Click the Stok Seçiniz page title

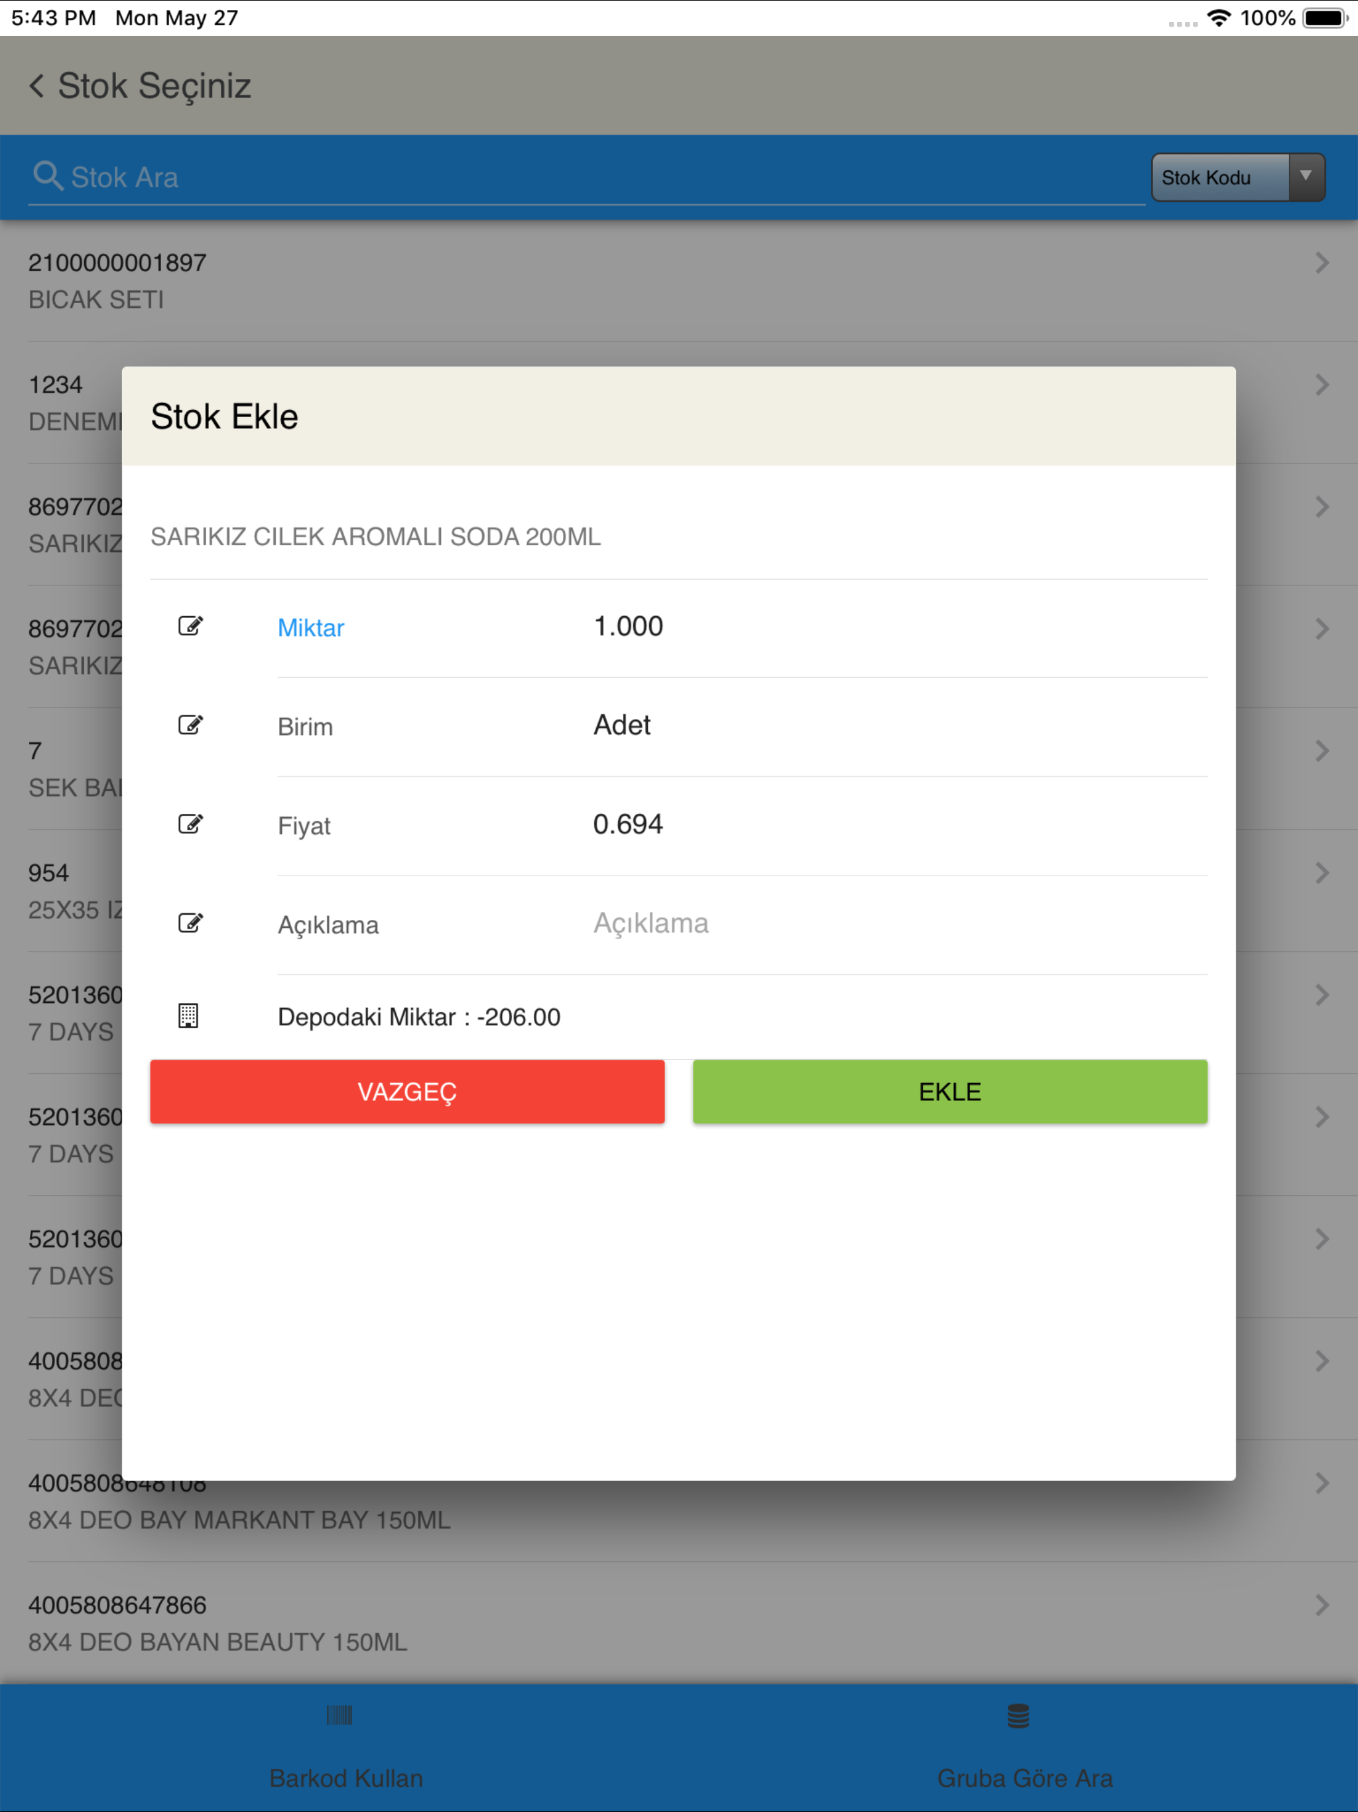(154, 86)
